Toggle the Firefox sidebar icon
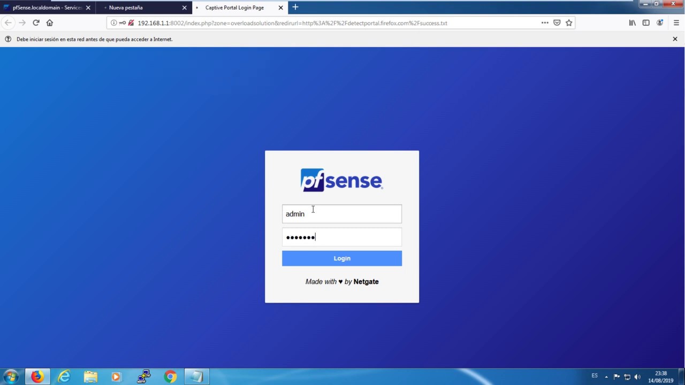 pyautogui.click(x=646, y=23)
